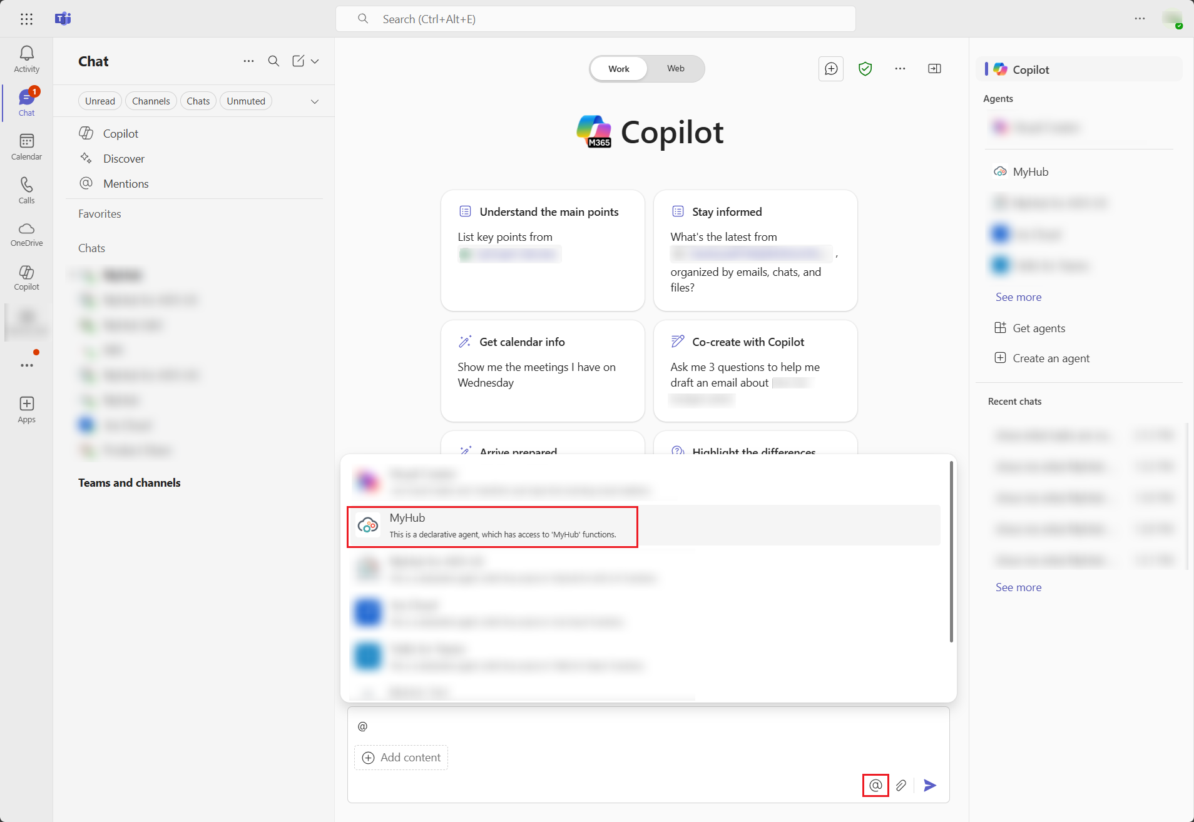Click the @ mention agents icon
This screenshot has height=822, width=1194.
click(x=875, y=785)
